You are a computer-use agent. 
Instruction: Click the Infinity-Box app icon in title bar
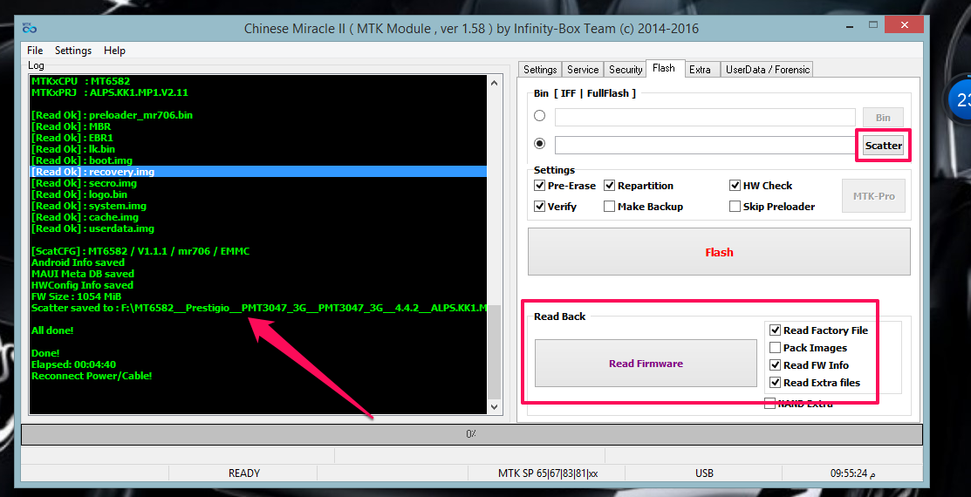(29, 28)
